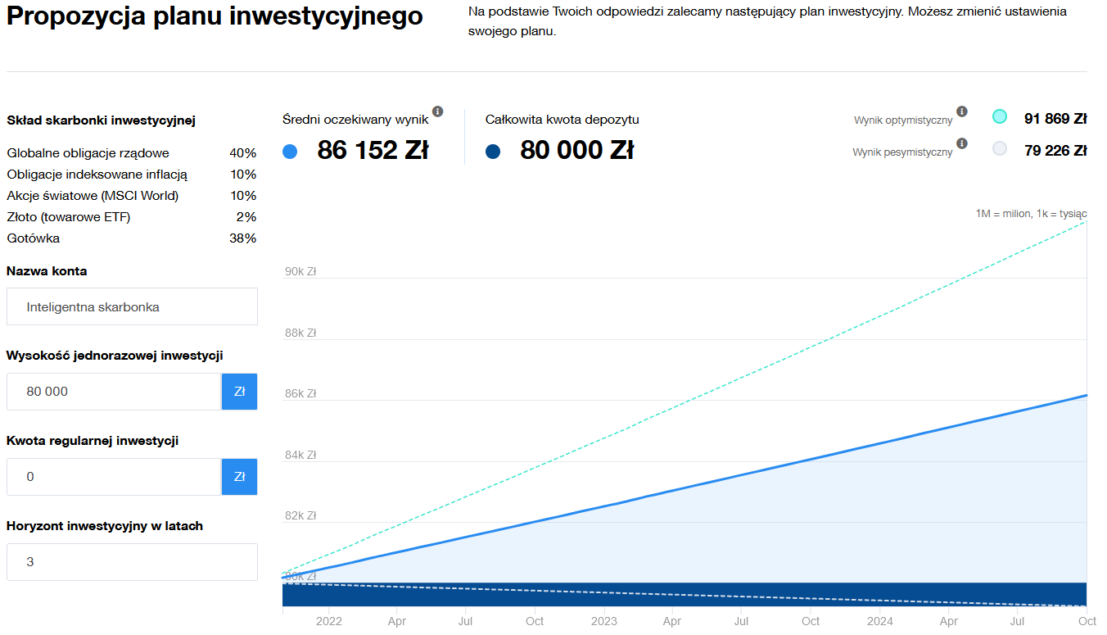The height and width of the screenshot is (635, 1107).
Task: Click Zł button beside regular investment
Action: tap(239, 477)
